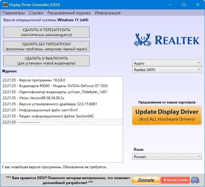Open the Информация menu

108,13
